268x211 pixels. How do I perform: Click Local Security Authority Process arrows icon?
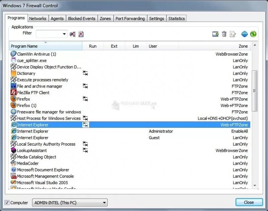pos(85,144)
